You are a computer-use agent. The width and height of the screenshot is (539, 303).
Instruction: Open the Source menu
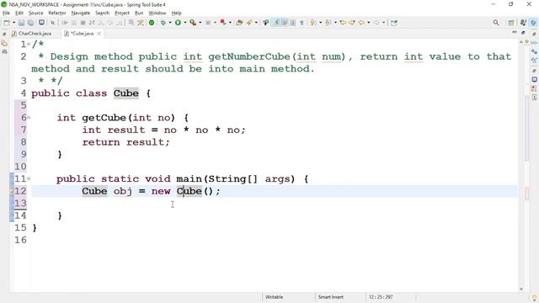tap(35, 13)
